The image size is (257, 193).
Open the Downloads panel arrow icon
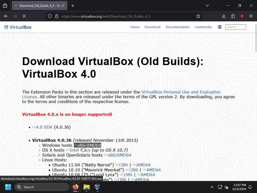pos(224,16)
